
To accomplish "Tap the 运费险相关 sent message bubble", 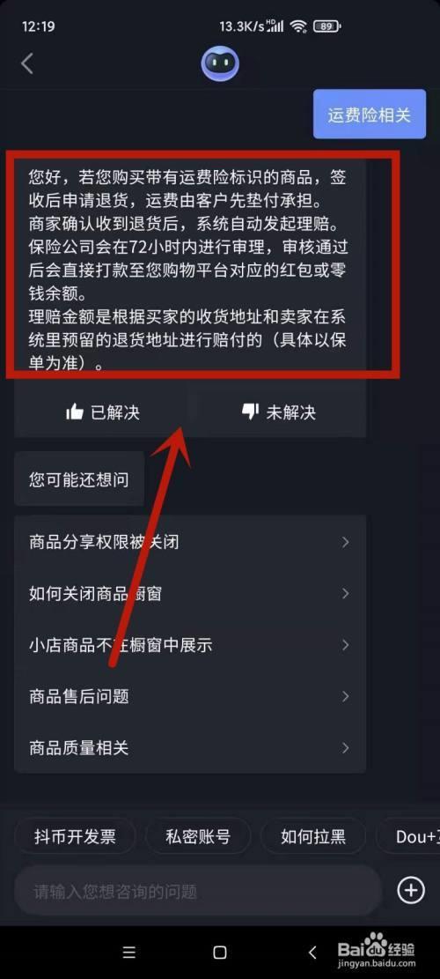I will 370,115.
